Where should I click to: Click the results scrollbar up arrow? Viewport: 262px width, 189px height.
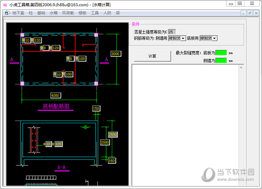[241, 67]
